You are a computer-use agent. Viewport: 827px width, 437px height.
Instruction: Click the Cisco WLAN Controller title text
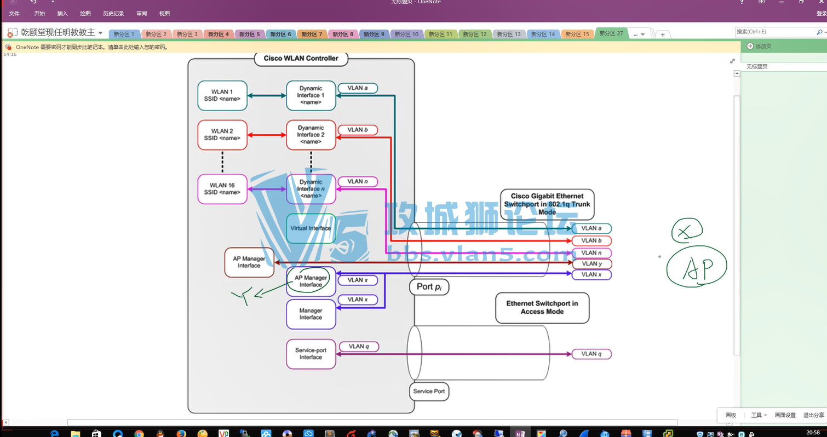click(301, 58)
